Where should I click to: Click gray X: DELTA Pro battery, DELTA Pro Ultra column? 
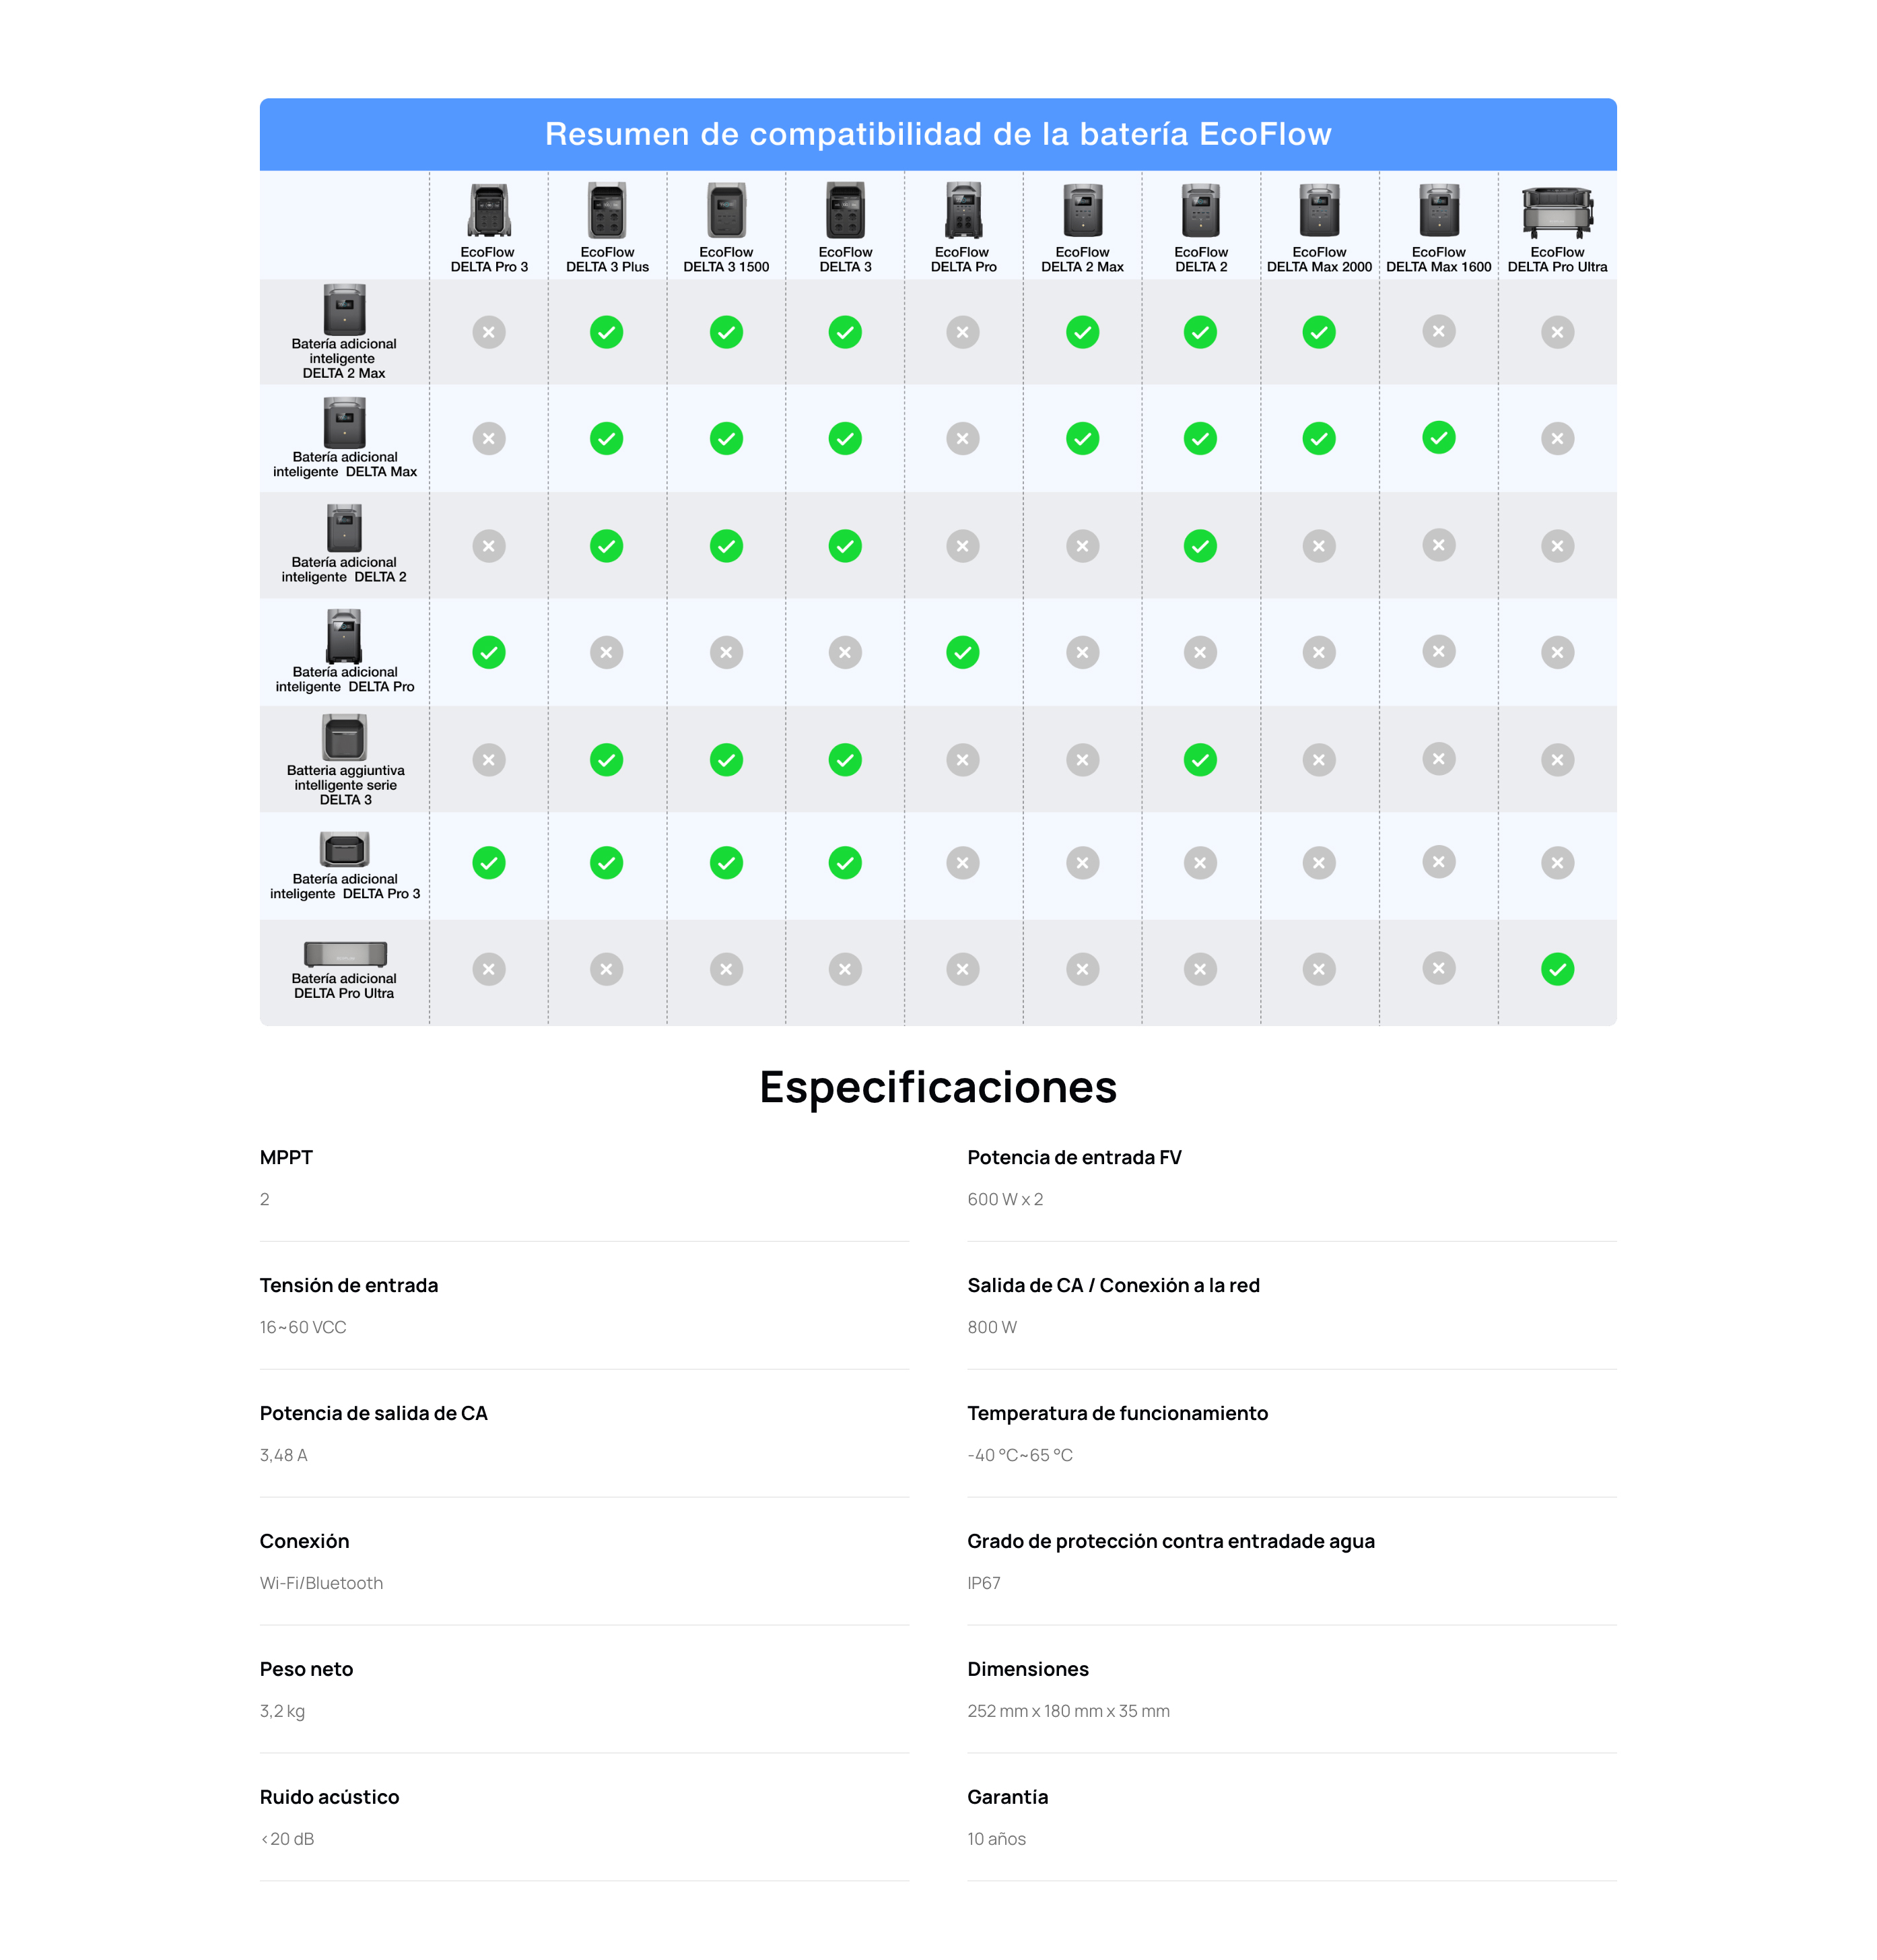[1557, 653]
